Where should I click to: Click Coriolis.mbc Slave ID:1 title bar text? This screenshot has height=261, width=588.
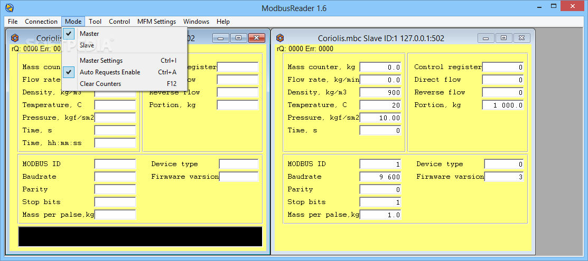click(381, 38)
